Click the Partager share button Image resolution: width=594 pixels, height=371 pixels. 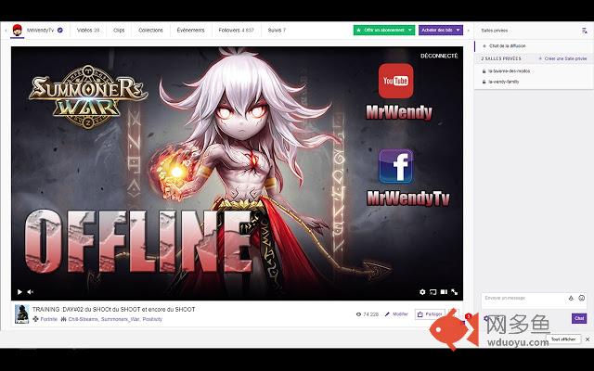tap(430, 314)
